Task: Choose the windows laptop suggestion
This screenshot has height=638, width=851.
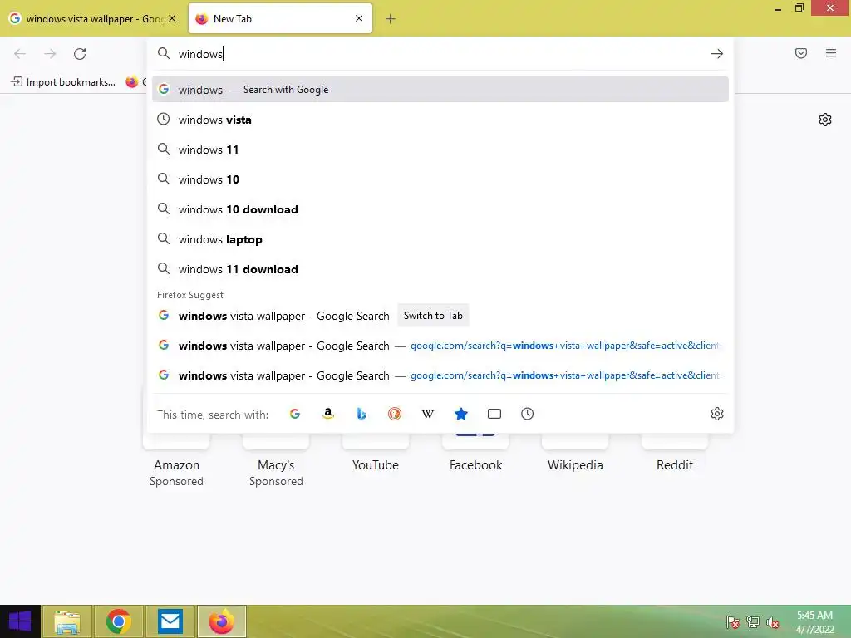Action: click(x=440, y=239)
